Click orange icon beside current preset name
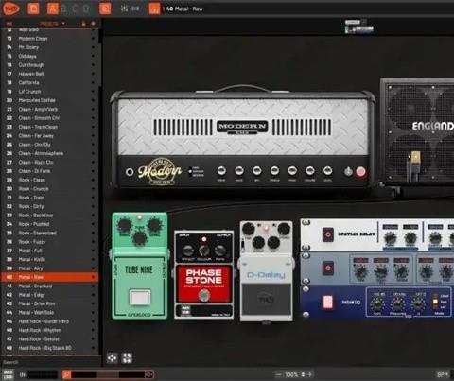 [154, 9]
